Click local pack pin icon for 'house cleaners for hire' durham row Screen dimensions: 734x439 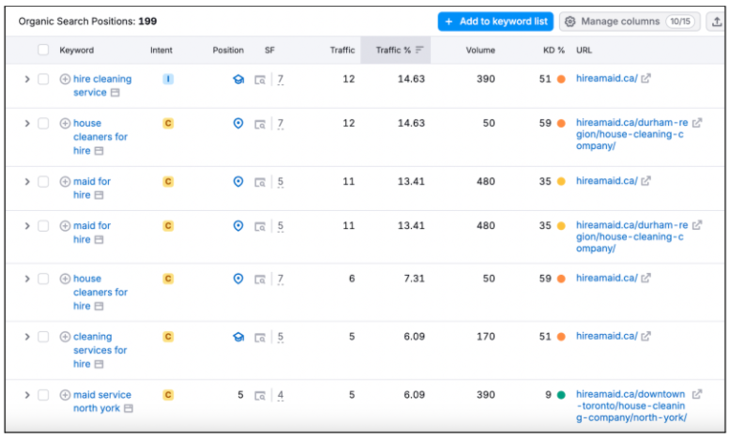238,124
